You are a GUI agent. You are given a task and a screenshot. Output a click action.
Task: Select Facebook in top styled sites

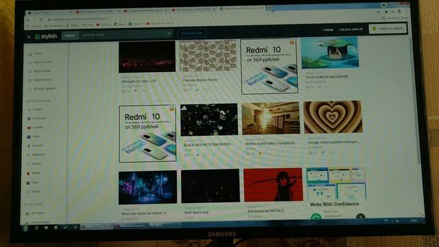36,119
